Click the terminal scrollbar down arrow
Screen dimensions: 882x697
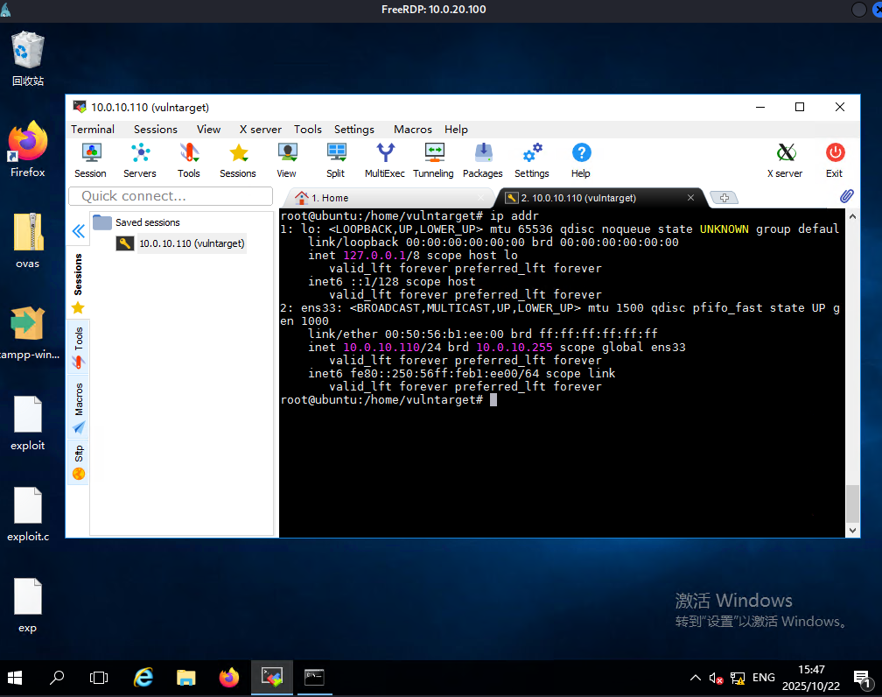[853, 530]
